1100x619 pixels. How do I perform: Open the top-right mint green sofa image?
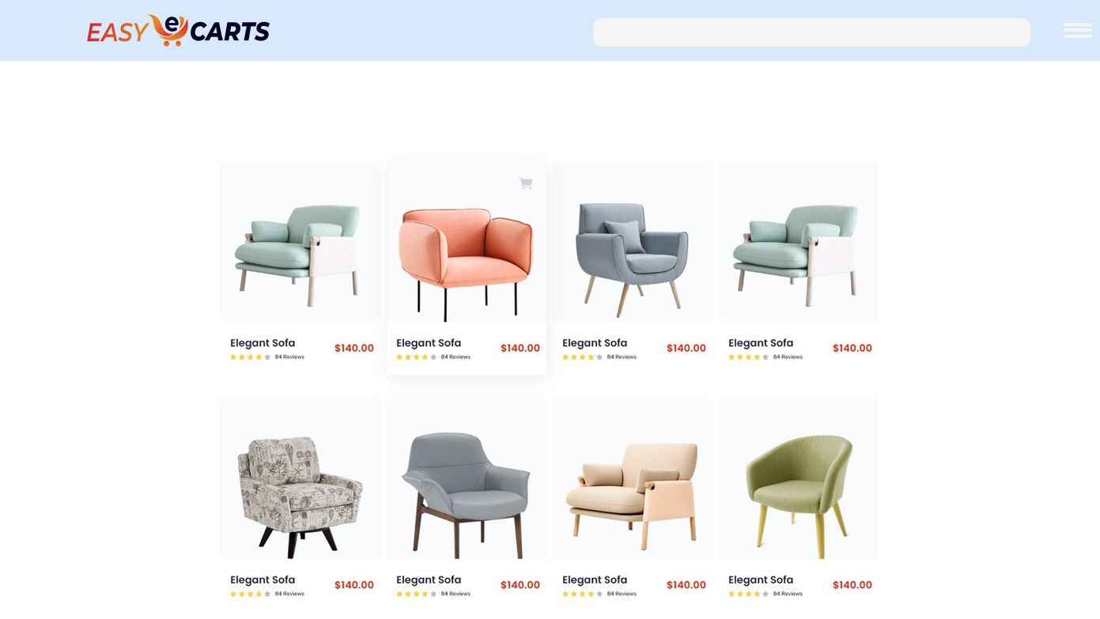point(798,242)
